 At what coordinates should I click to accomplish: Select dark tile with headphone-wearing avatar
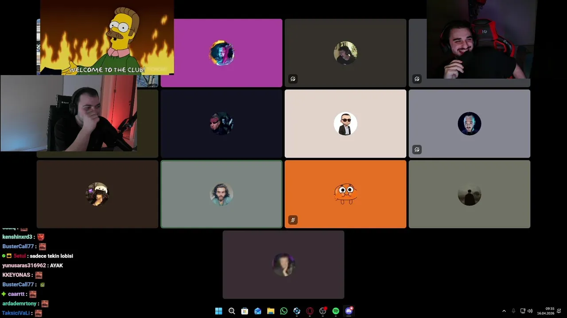coord(346,53)
